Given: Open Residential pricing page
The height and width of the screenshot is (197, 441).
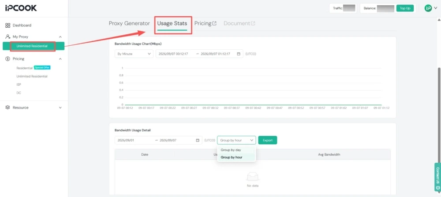Looking at the screenshot, I should pos(24,68).
